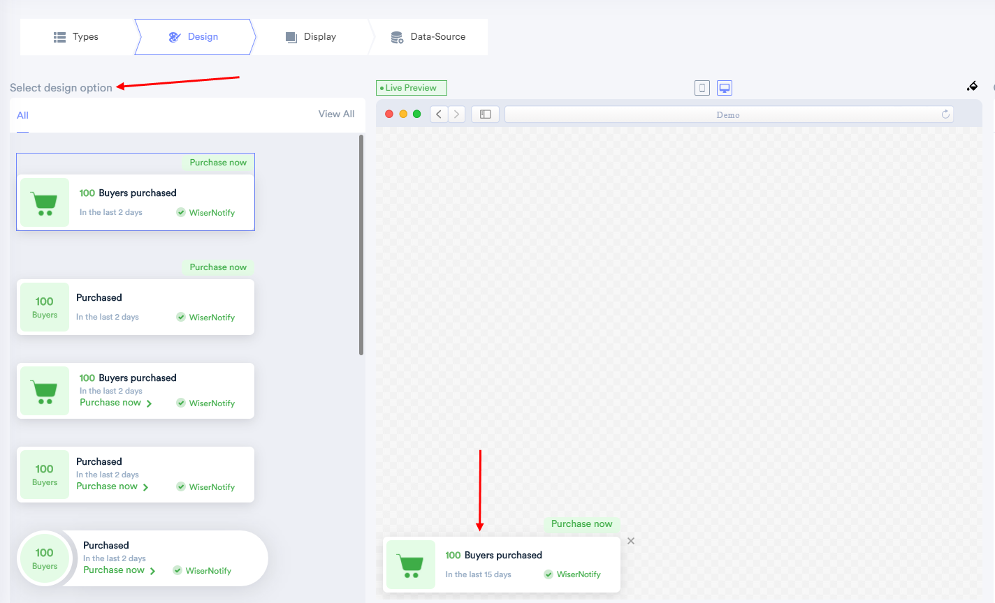995x603 pixels.
Task: Click the cart icon in preview notification
Action: 411,565
